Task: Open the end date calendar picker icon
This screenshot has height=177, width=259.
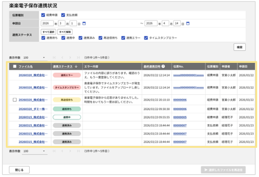Action: click(x=188, y=24)
